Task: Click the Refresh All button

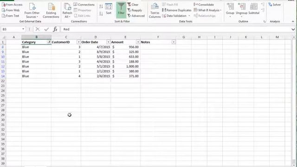Action: pos(67,11)
